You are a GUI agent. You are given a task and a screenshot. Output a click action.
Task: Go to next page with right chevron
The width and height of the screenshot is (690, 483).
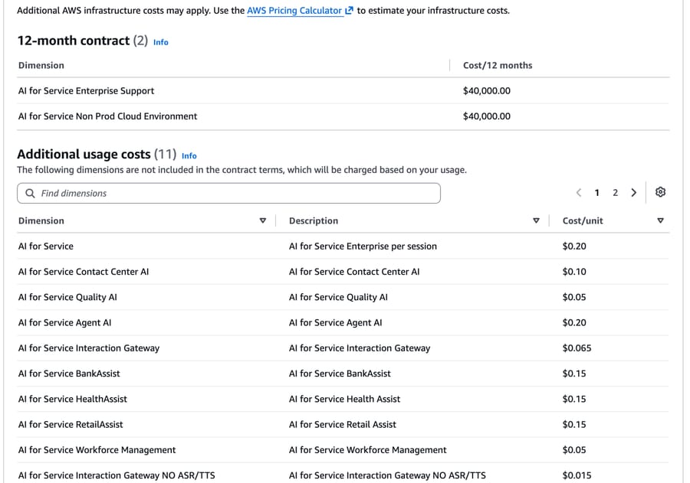[x=634, y=192]
